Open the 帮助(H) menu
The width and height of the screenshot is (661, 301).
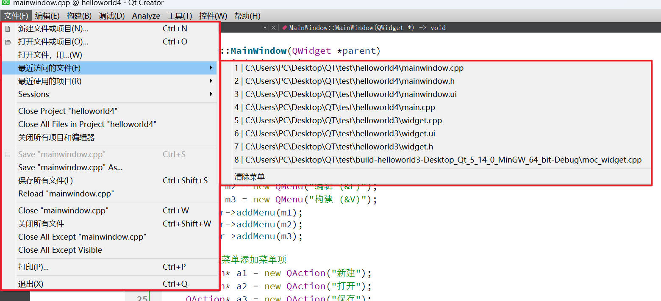(247, 16)
